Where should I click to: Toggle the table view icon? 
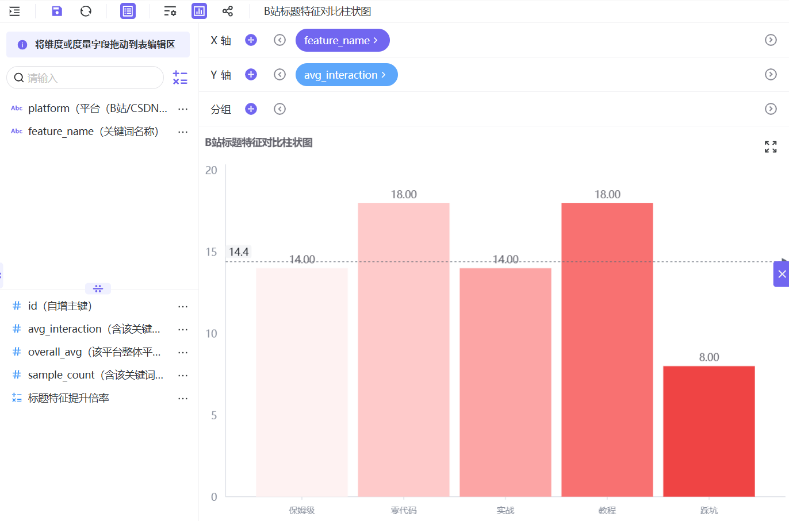(x=128, y=11)
